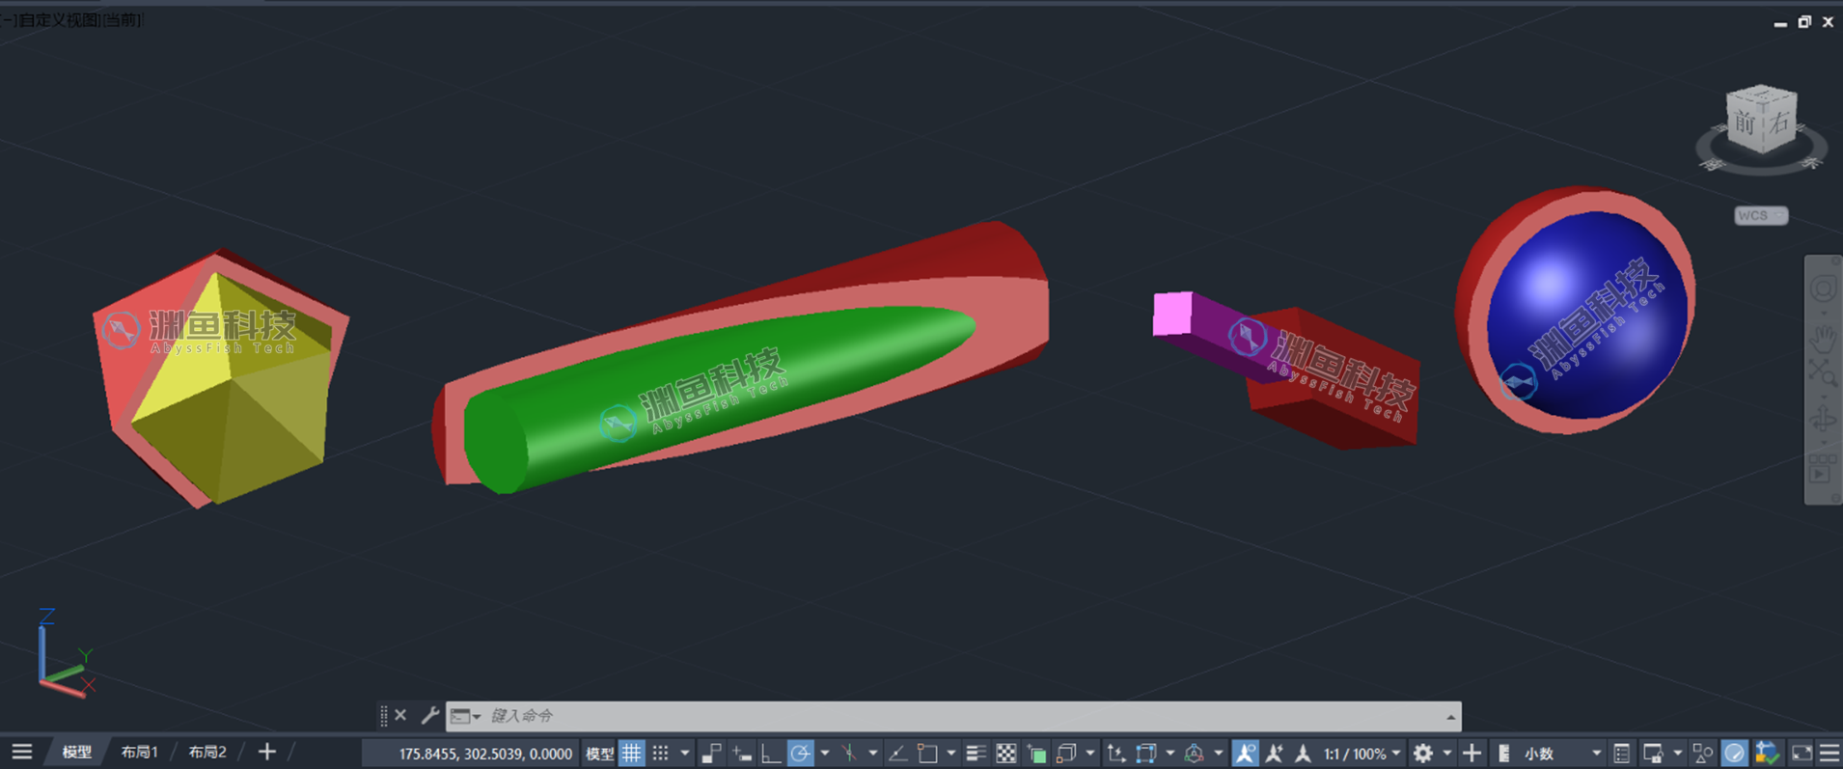This screenshot has height=769, width=1843.
Task: Toggle object snap tracking icon
Action: 897,753
